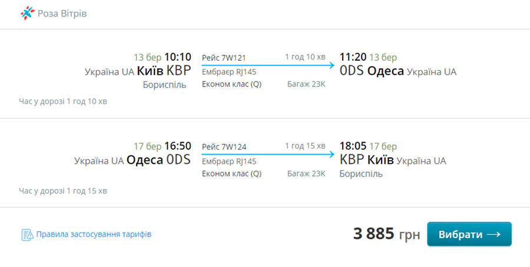Click the 18:05 arrival time in Київ
530x267 pixels.
pyautogui.click(x=353, y=146)
